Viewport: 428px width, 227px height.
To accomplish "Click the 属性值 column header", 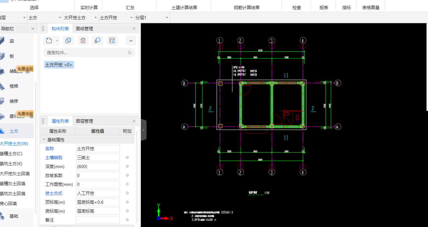I will pyautogui.click(x=98, y=131).
